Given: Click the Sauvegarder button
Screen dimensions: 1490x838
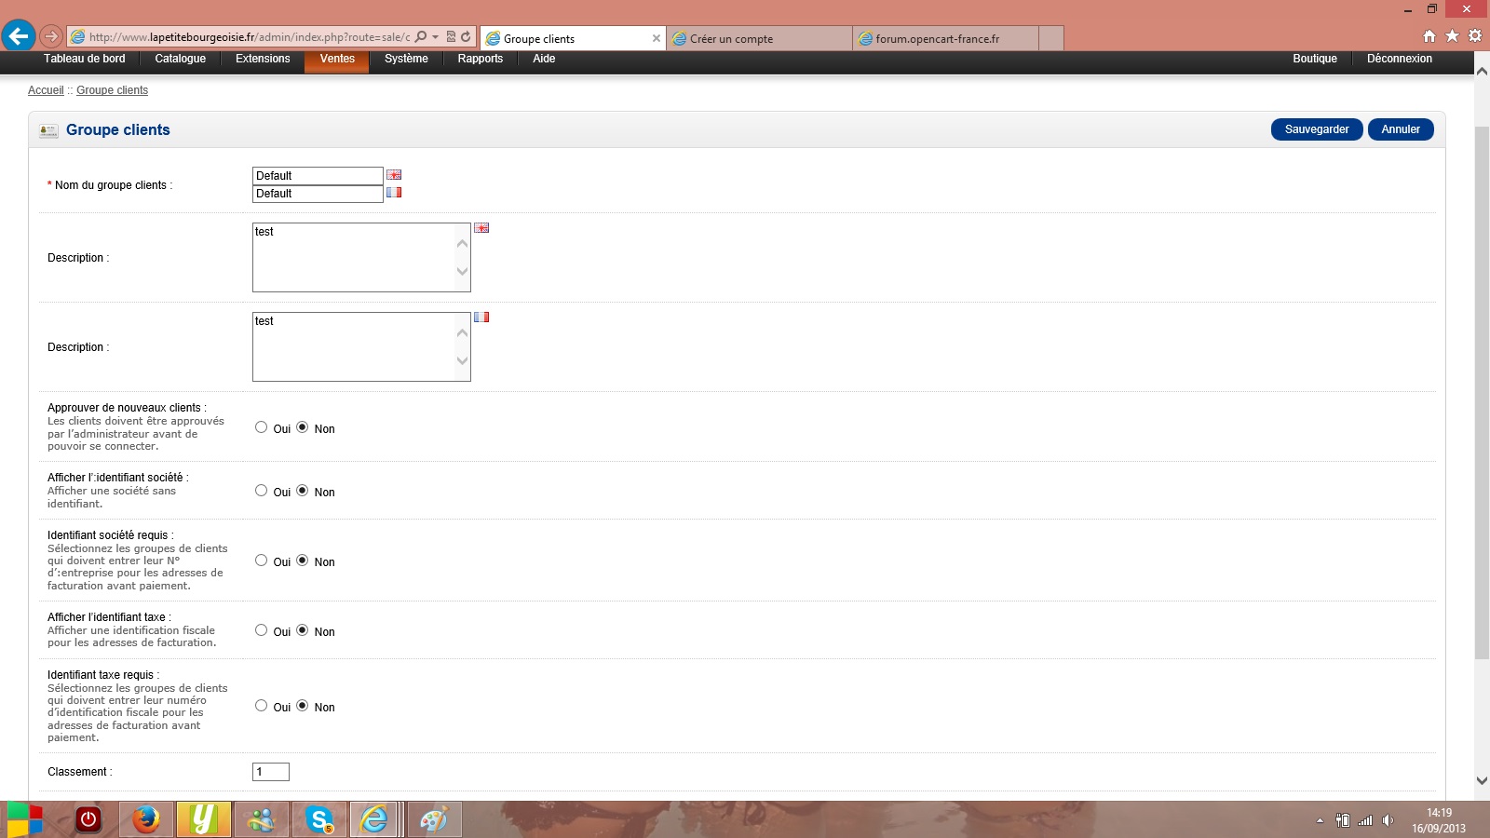Looking at the screenshot, I should [x=1316, y=129].
